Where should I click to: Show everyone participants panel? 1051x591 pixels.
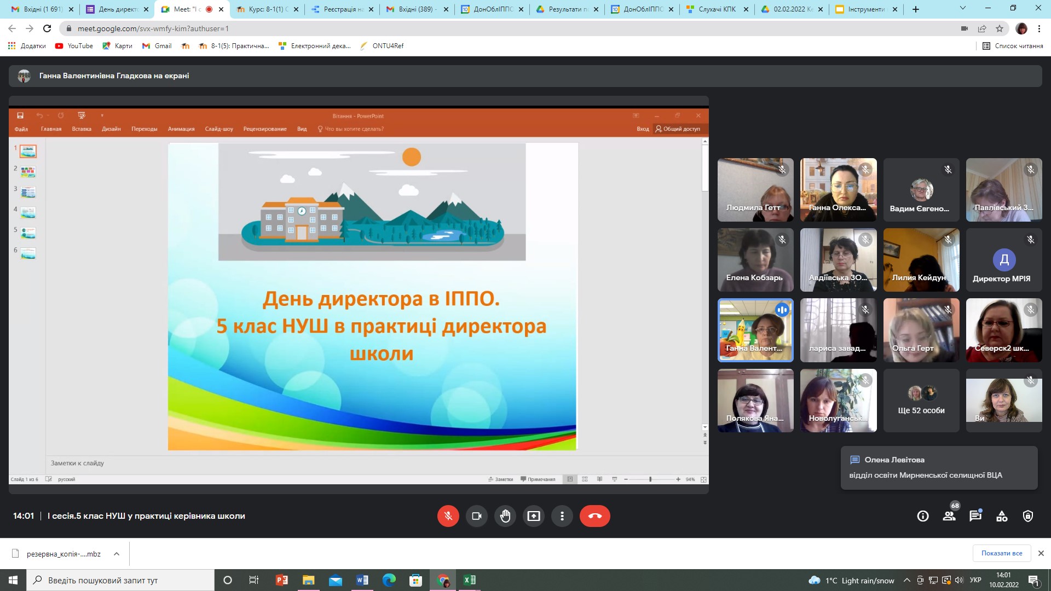pyautogui.click(x=949, y=516)
